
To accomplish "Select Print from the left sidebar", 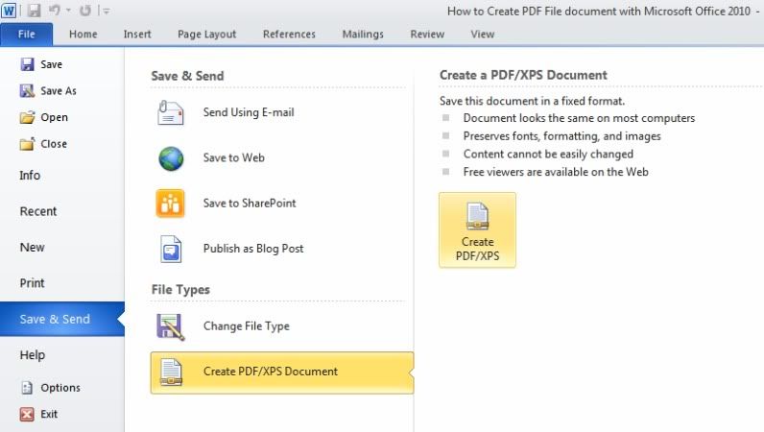I will (33, 283).
